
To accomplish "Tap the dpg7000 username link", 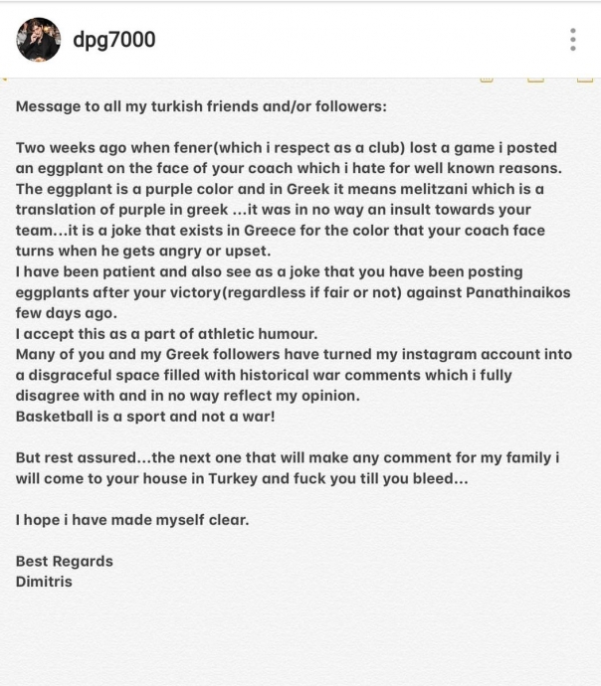I will [x=113, y=40].
